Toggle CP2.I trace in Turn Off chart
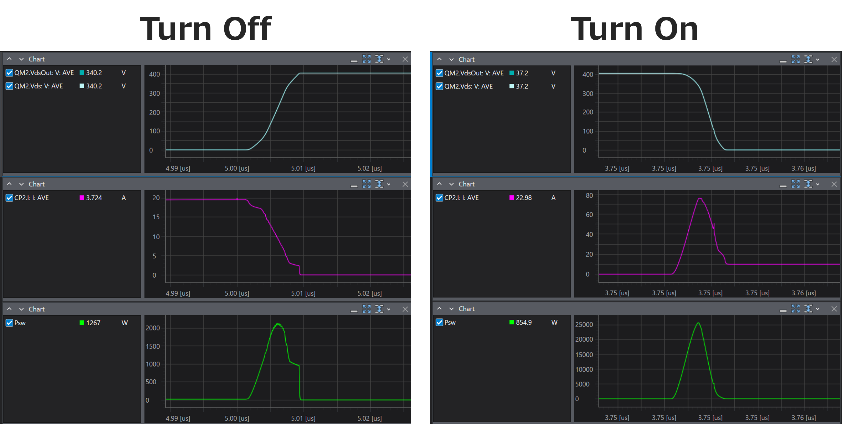The image size is (842, 424). (x=9, y=198)
